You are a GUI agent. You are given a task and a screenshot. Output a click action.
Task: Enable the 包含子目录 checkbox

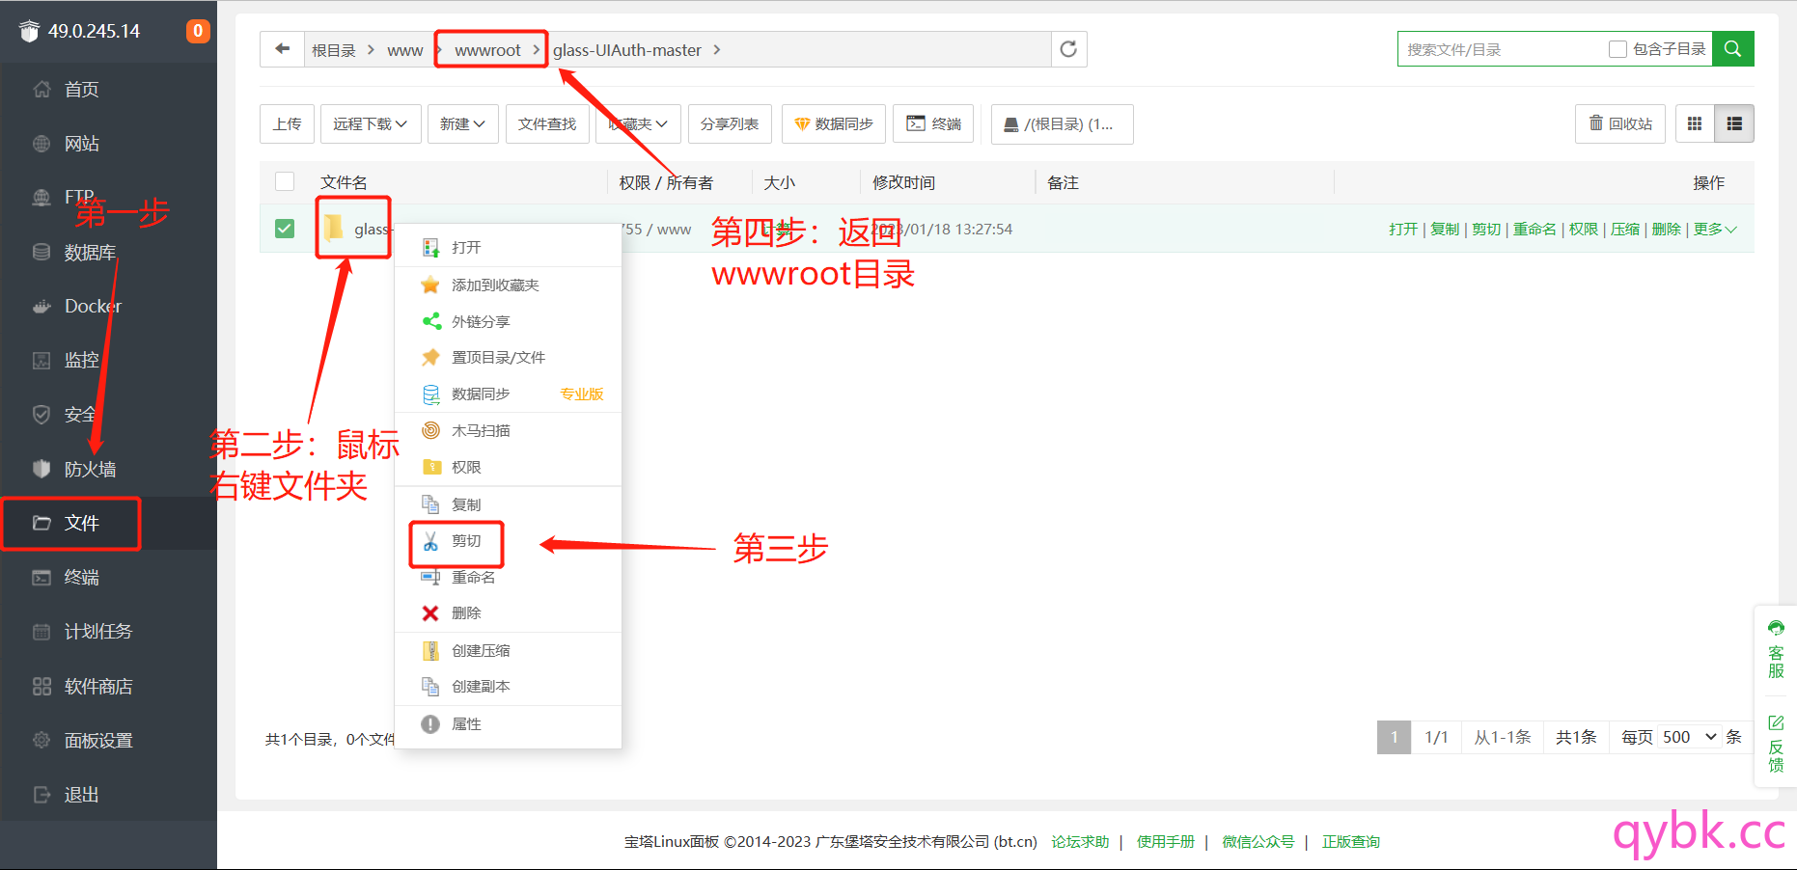pos(1618,49)
